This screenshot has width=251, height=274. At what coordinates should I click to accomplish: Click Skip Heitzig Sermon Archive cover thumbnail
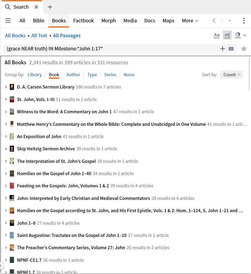pyautogui.click(x=12, y=149)
